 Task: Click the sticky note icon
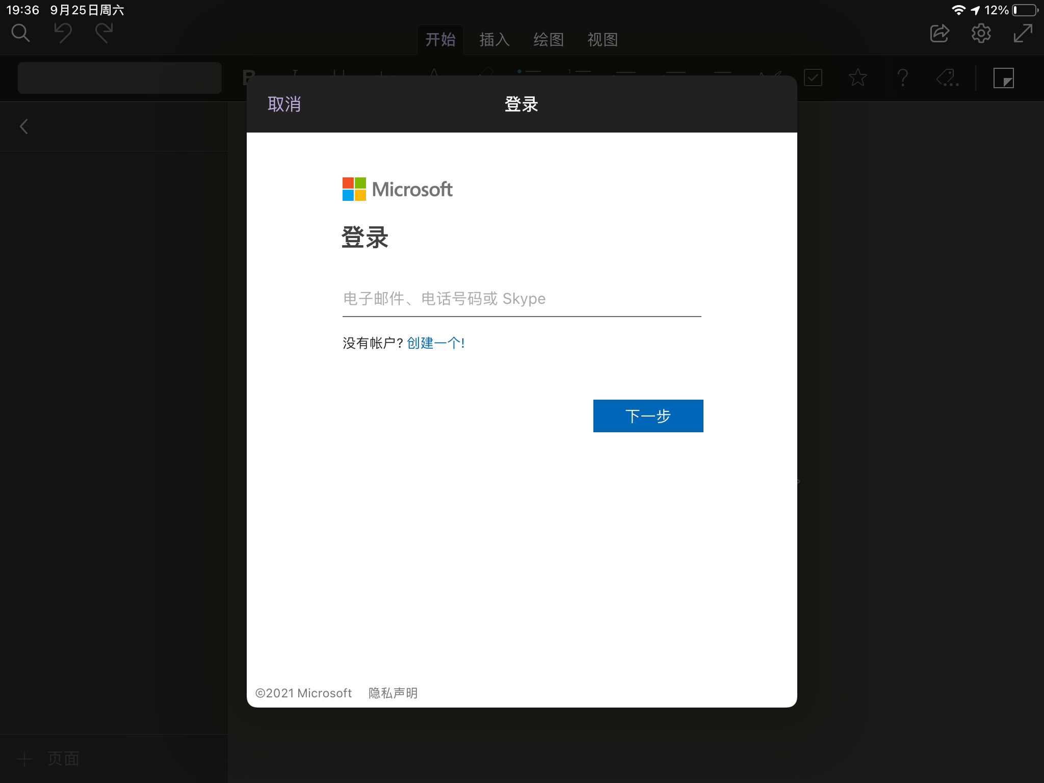[1003, 78]
